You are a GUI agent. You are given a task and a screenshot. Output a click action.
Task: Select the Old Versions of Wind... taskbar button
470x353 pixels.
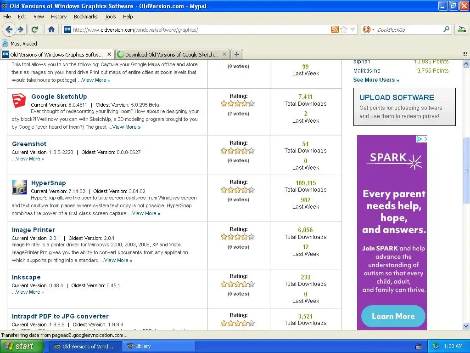(x=85, y=347)
